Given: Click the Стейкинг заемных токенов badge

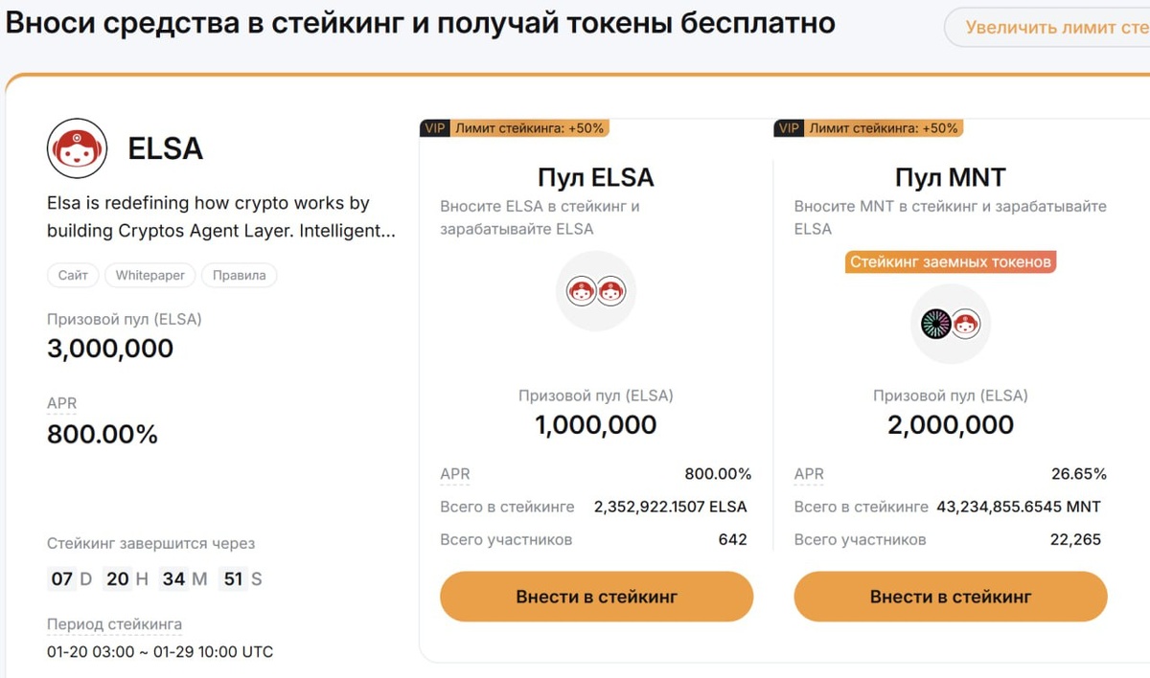Looking at the screenshot, I should click(x=950, y=261).
